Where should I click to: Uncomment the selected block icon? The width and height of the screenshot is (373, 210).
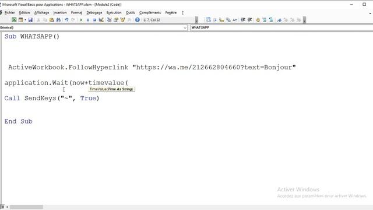pos(271,20)
